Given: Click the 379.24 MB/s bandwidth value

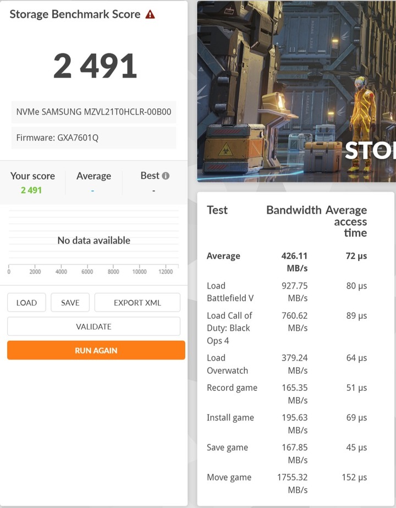Looking at the screenshot, I should click(295, 364).
